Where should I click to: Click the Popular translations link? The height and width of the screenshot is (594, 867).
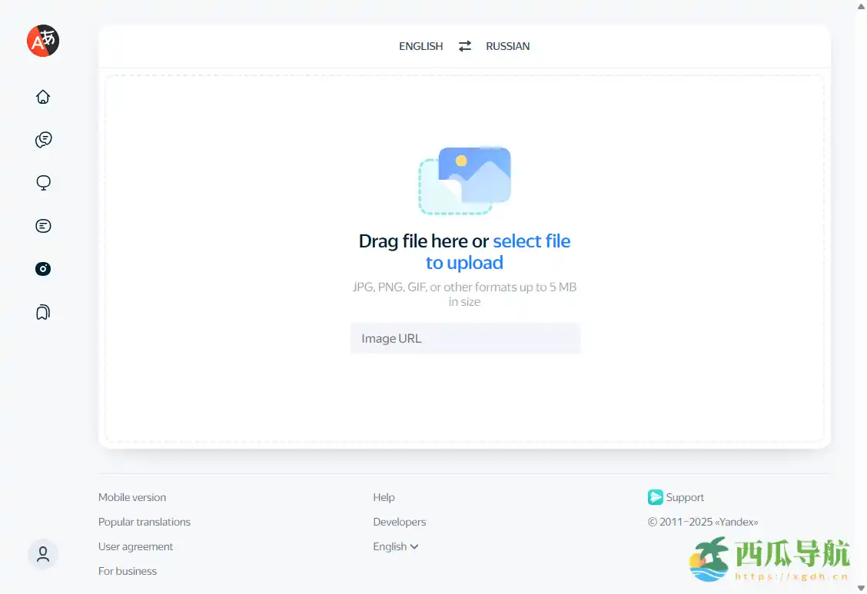click(x=144, y=522)
